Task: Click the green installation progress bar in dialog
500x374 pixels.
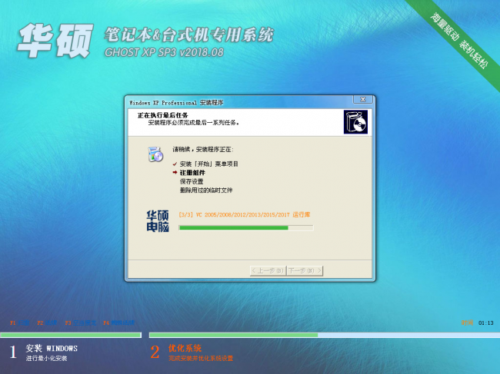Action: [246, 227]
